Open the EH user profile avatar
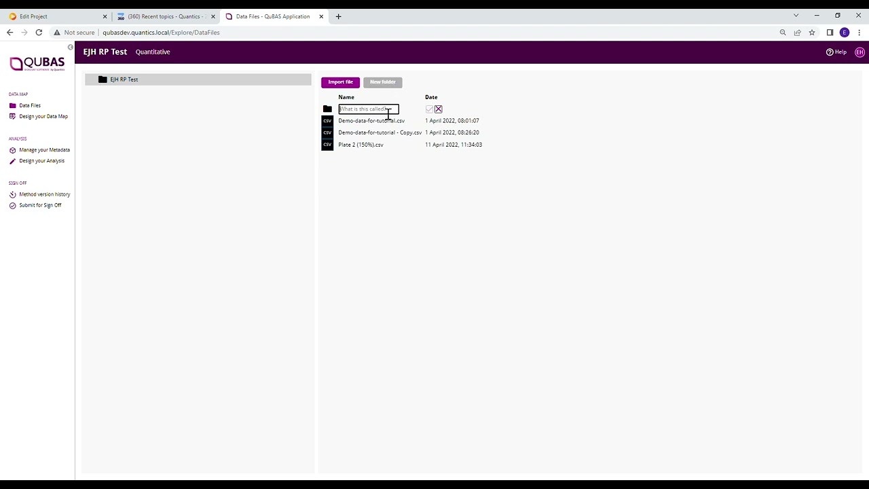 (859, 52)
